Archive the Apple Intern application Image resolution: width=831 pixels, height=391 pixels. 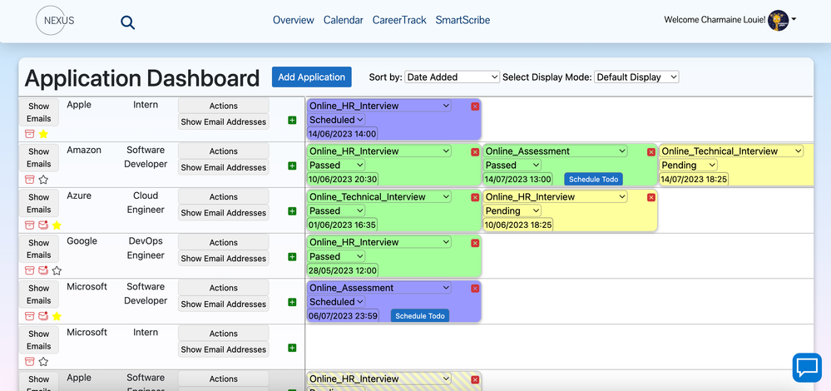[x=30, y=134]
